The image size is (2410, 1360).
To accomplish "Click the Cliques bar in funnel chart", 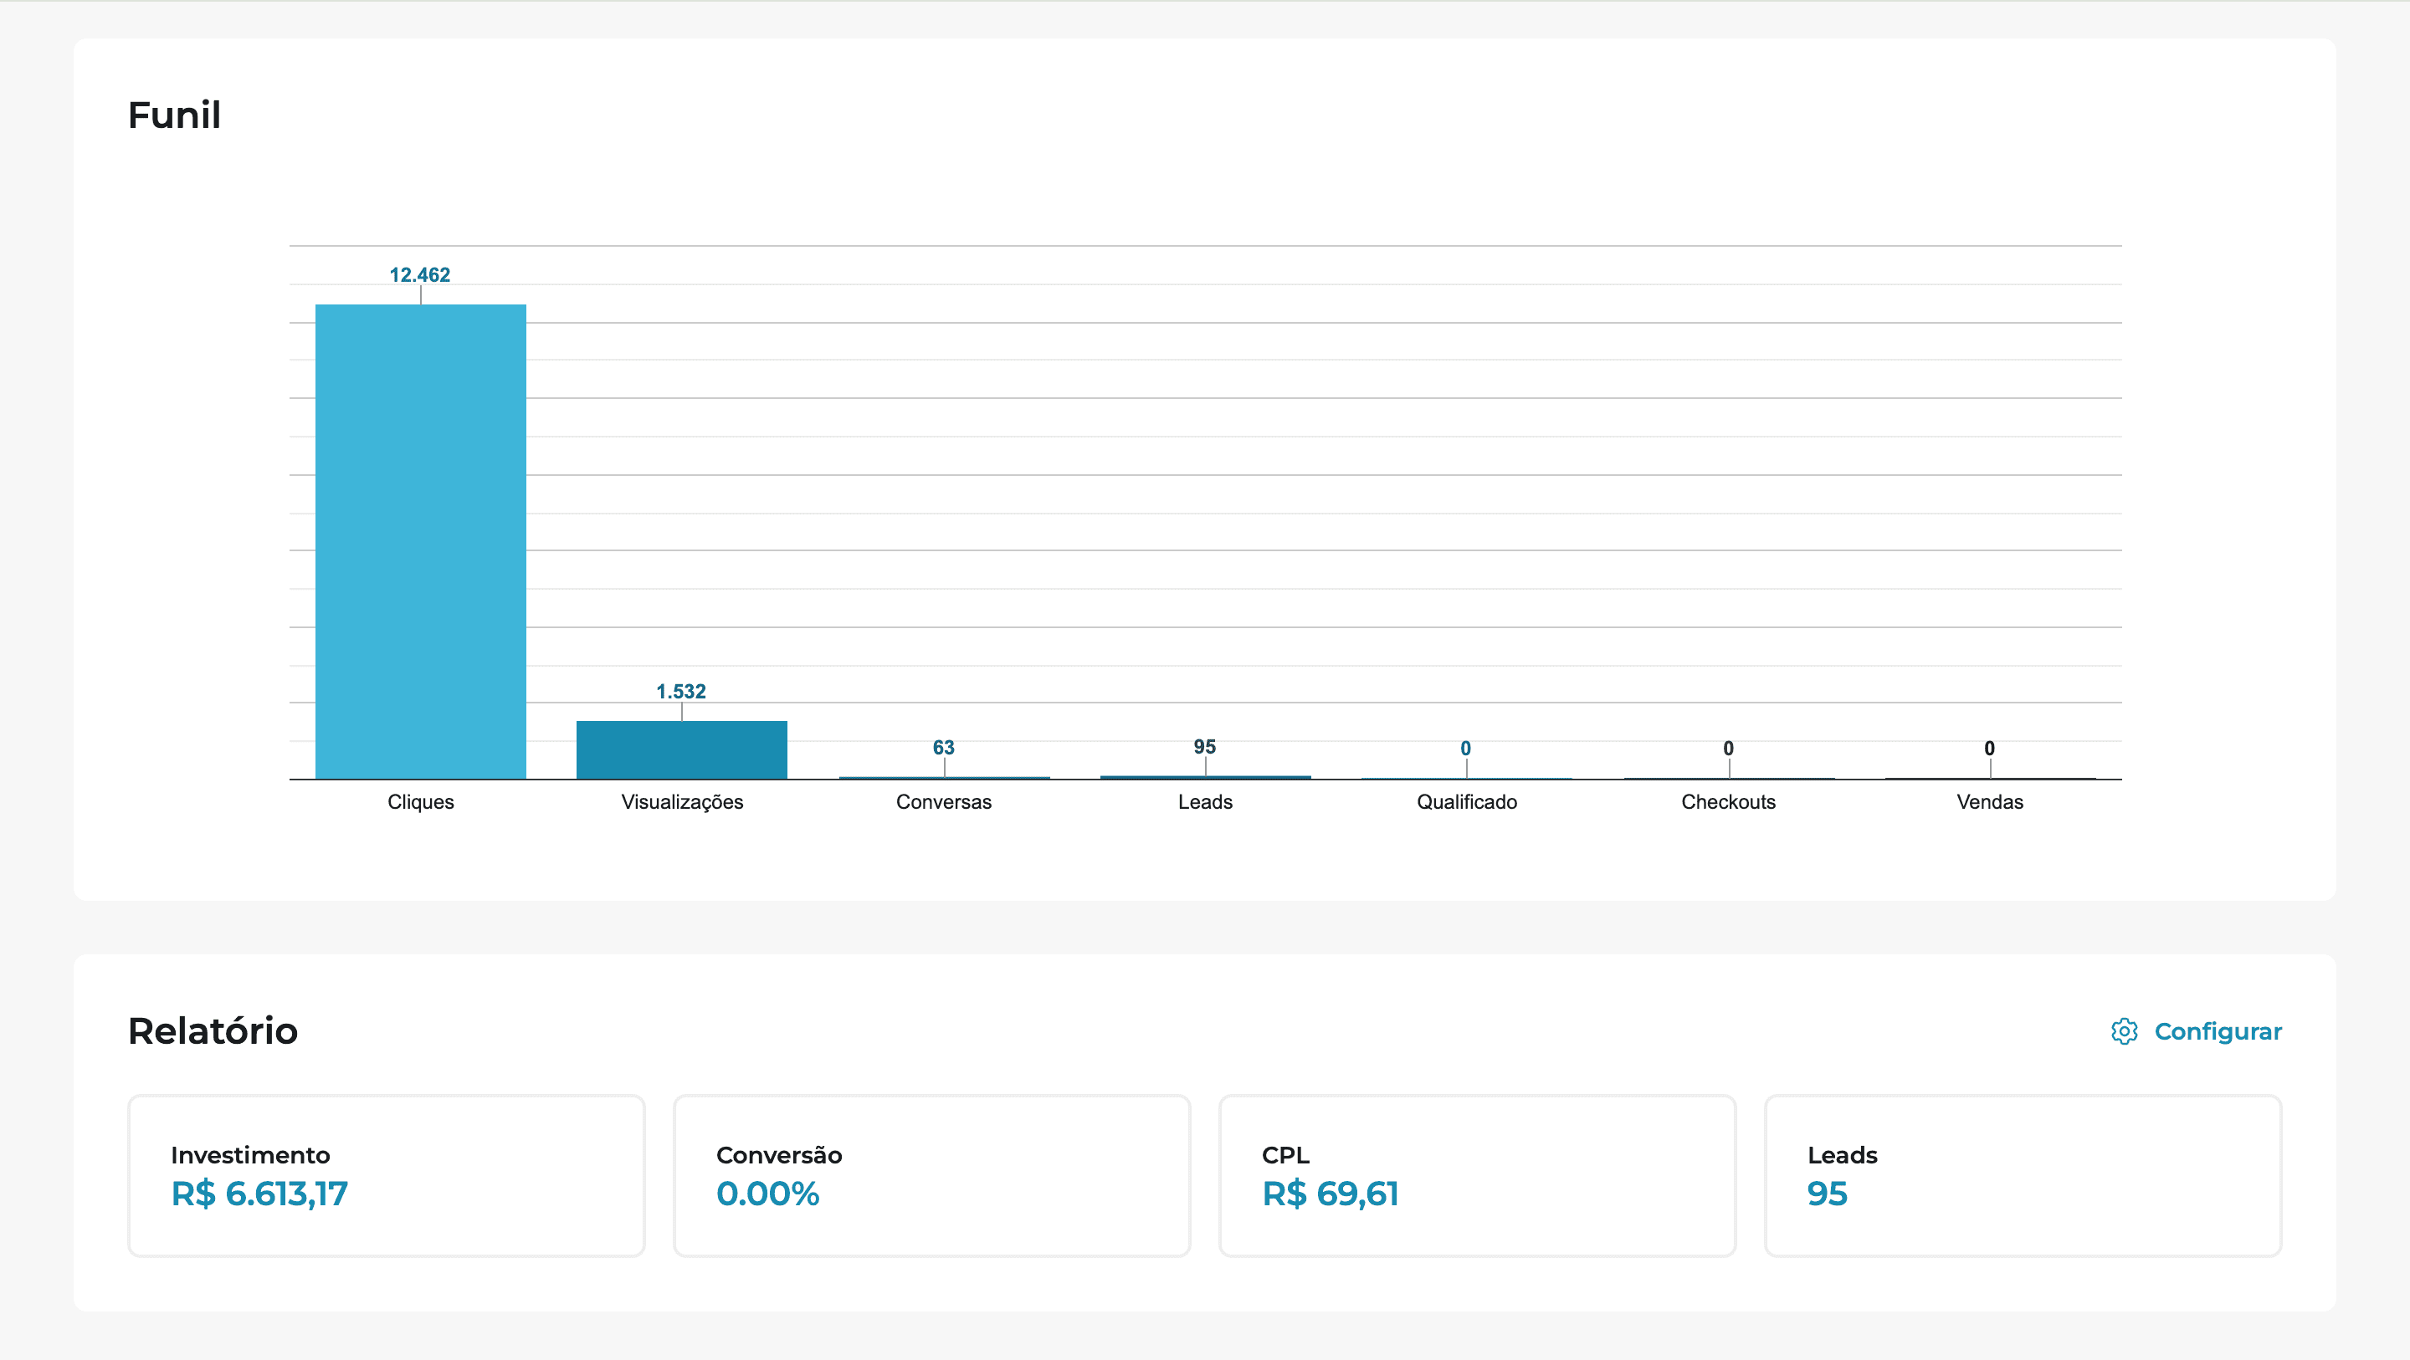I will coord(420,540).
